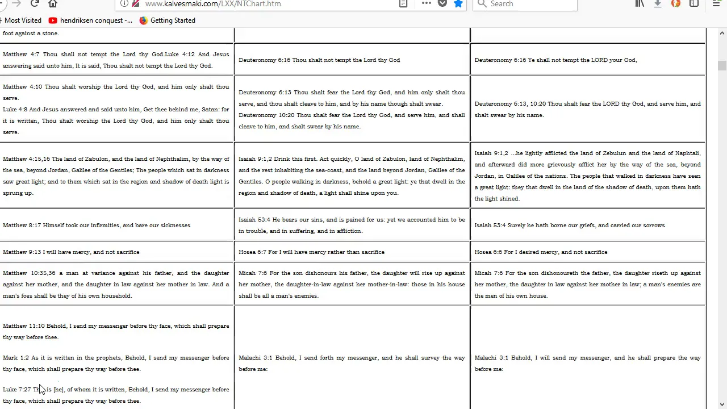Viewport: 727px width, 409px height.
Task: Open the Getting Started bookmark
Action: click(x=168, y=20)
